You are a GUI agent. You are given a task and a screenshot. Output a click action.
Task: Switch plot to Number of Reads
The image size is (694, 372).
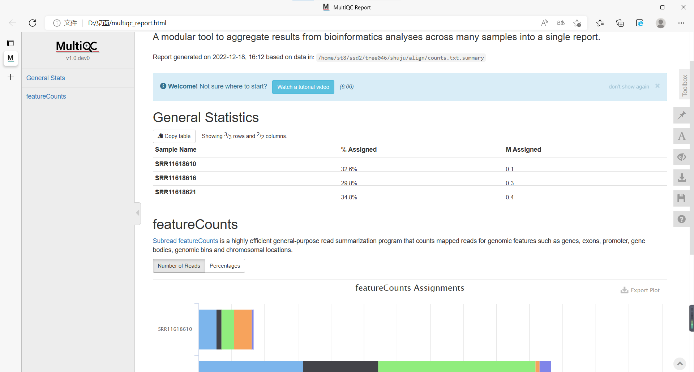(x=179, y=266)
